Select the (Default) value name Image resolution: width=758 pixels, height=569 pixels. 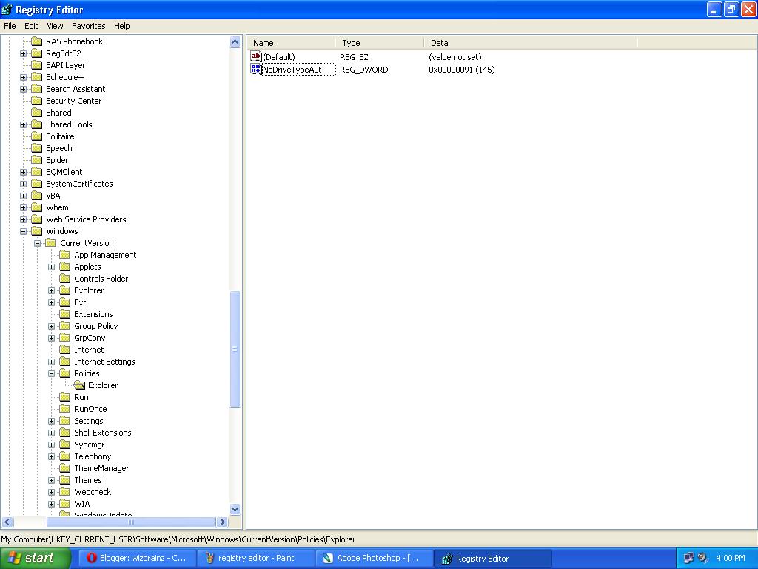pos(279,57)
